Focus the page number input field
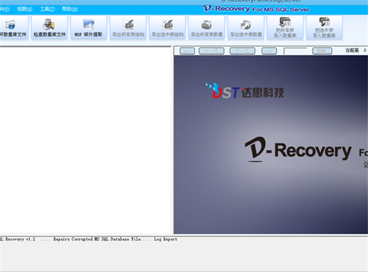This screenshot has width=368, height=272. 295,51
